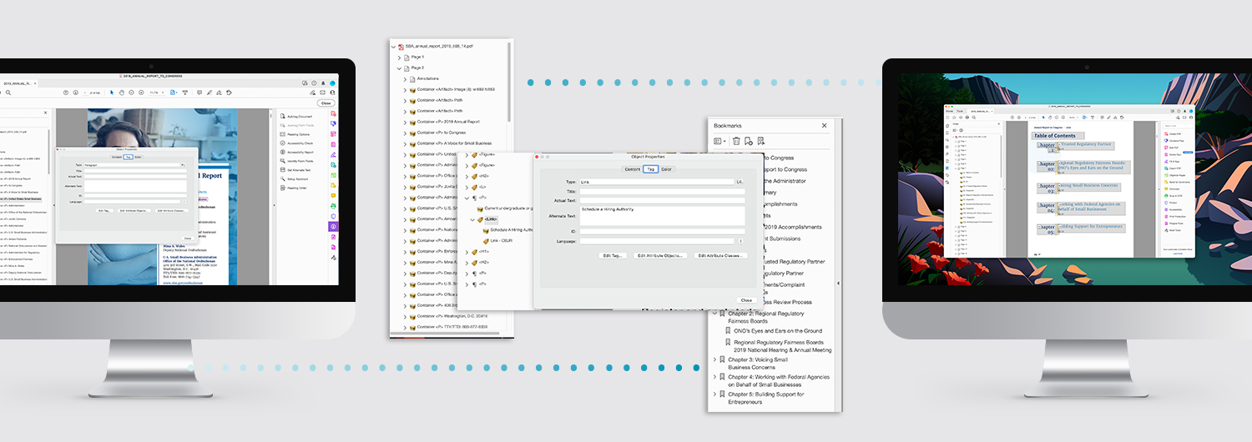Screen dimensions: 1252x442
Task: Select the hand pan tool on left monitor toolbar
Action: tap(122, 93)
